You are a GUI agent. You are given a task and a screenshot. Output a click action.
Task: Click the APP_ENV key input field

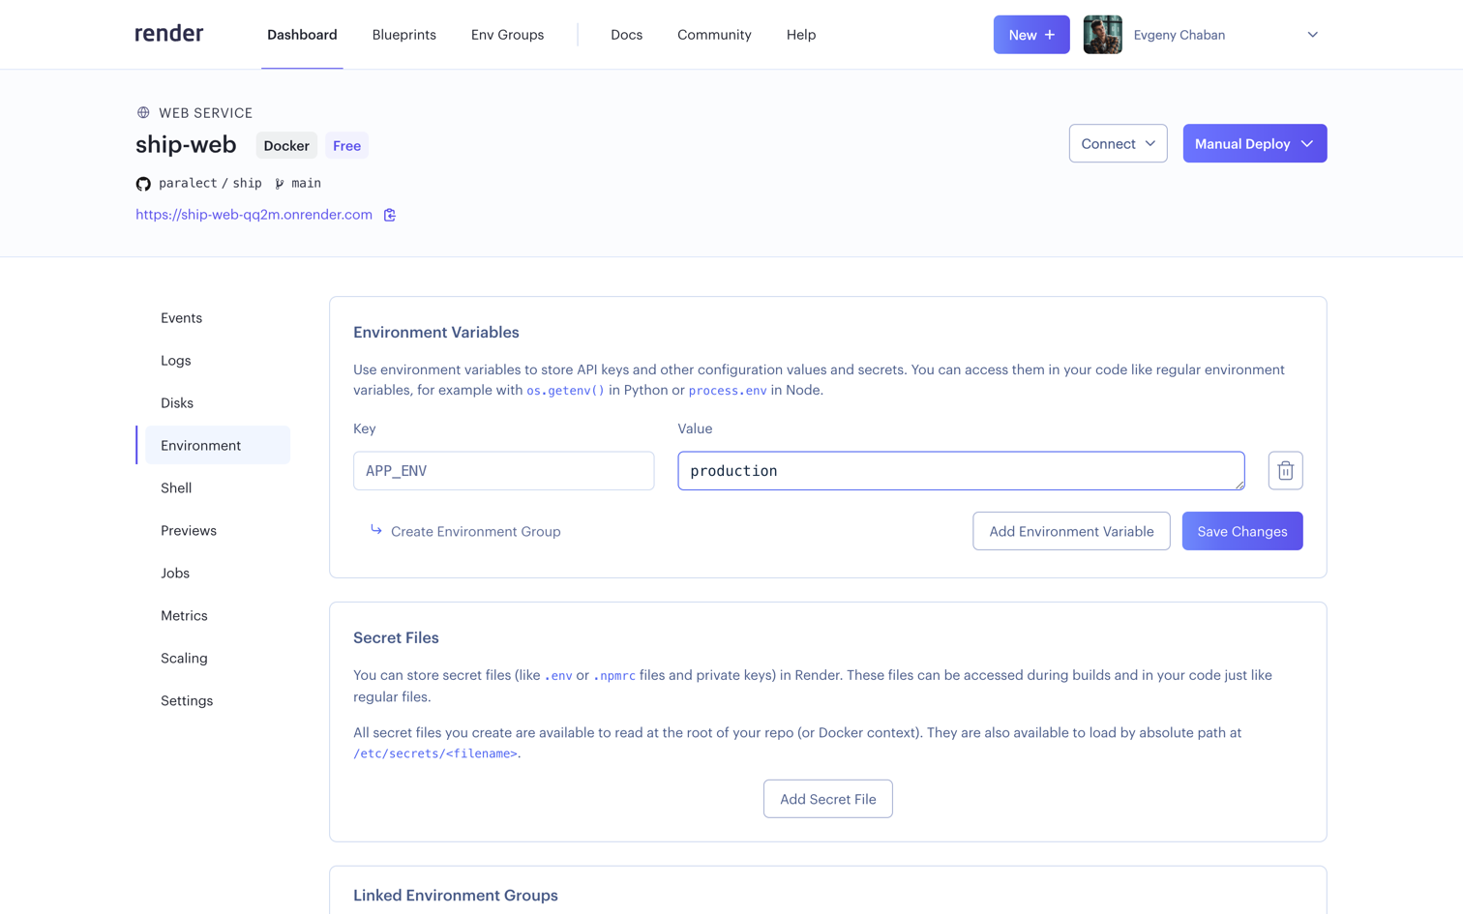(x=503, y=471)
